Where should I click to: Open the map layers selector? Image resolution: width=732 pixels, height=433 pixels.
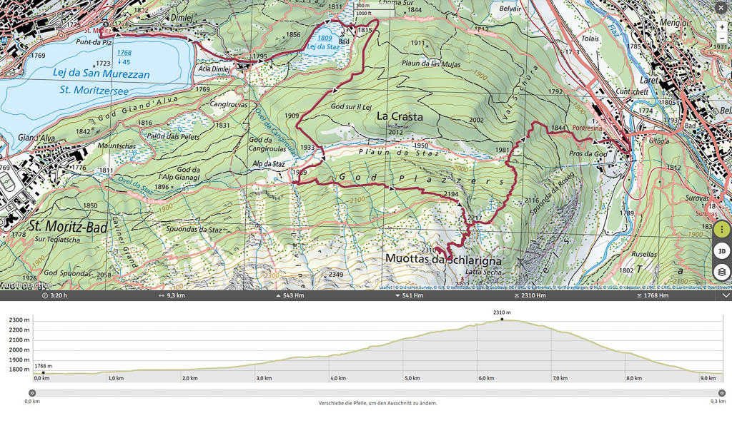click(722, 272)
